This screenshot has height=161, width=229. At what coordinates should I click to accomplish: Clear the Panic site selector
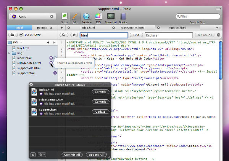coord(52,16)
